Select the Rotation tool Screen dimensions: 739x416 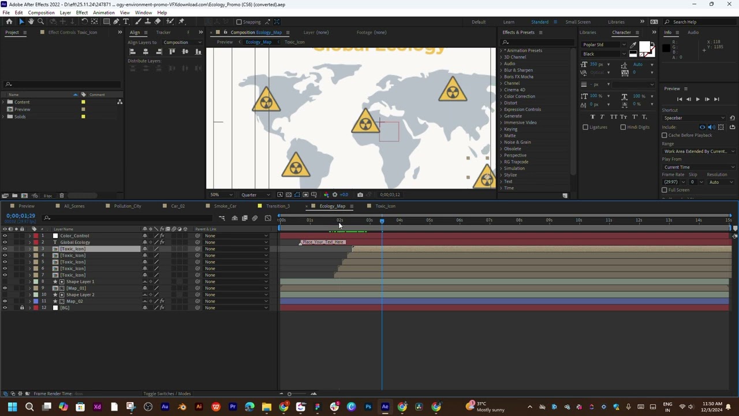pos(84,21)
